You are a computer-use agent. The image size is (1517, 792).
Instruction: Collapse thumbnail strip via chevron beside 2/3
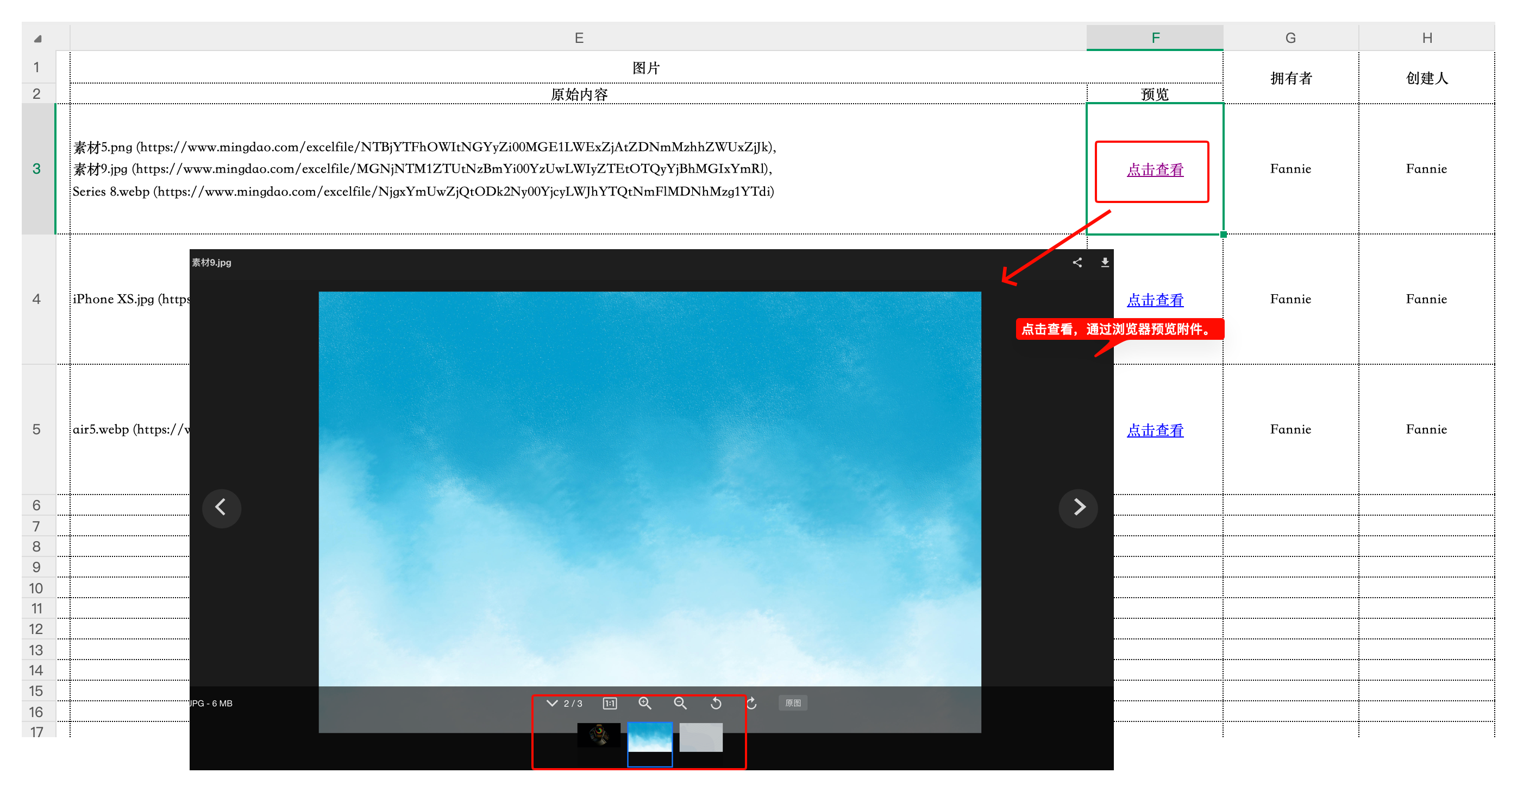552,702
